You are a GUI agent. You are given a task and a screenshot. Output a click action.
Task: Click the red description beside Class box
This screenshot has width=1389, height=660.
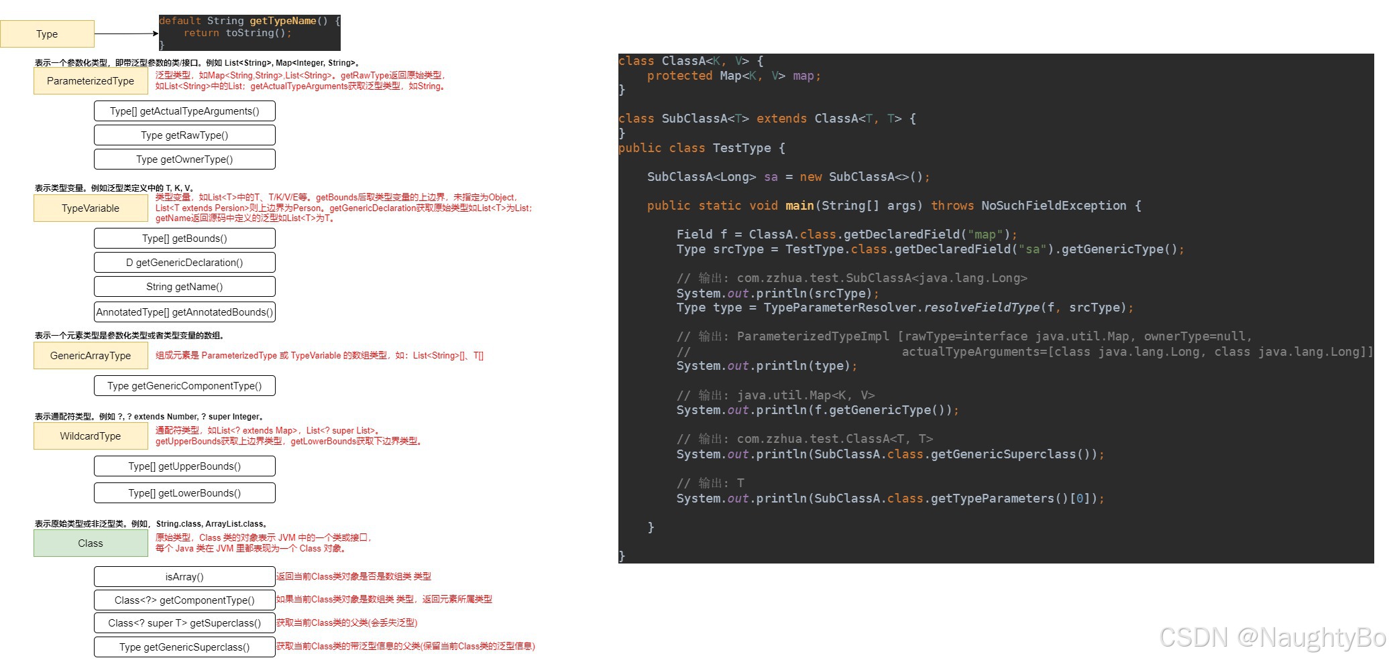[264, 543]
